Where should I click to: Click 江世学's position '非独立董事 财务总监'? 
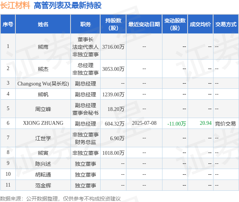[x=86, y=138]
